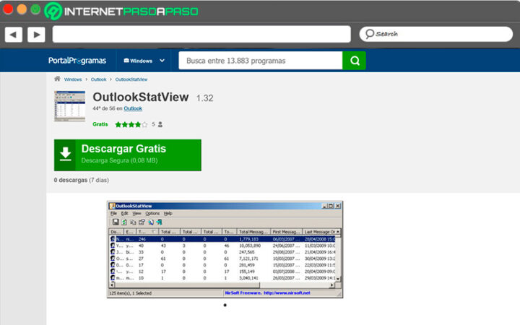
Task: Click the OutlookStatView app thumbnail icon
Action: click(x=69, y=106)
